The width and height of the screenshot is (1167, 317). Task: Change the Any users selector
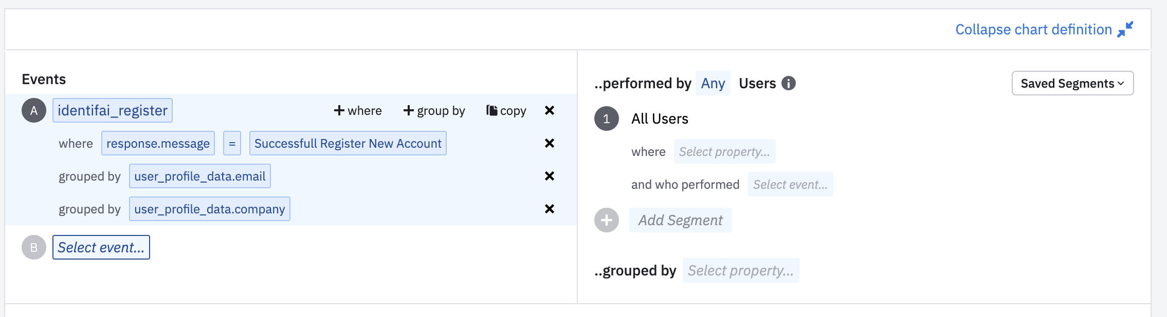pyautogui.click(x=713, y=83)
